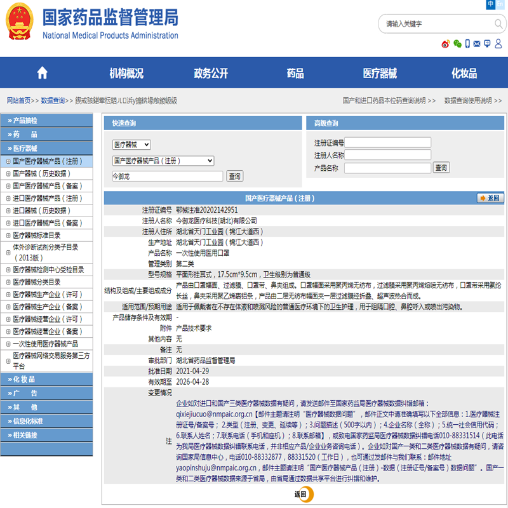Image resolution: width=508 pixels, height=508 pixels.
Task: Open 医疗器械生产企业（备案） tree item
Action: pyautogui.click(x=48, y=307)
